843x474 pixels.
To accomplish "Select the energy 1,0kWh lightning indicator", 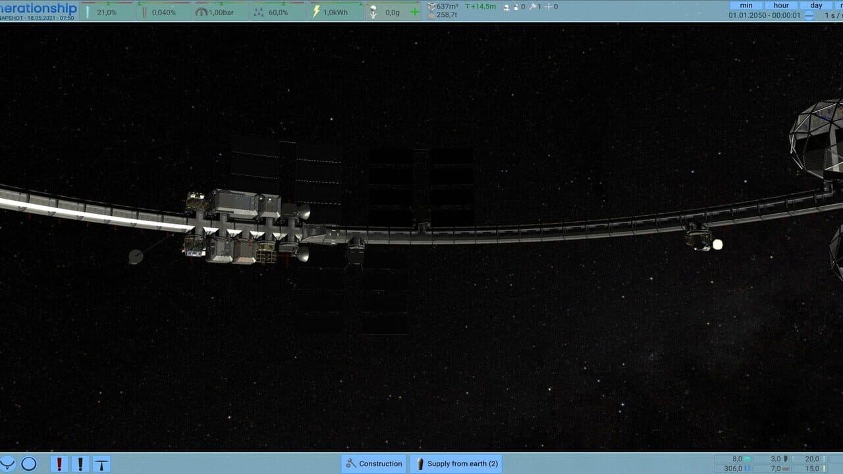I will pos(335,12).
